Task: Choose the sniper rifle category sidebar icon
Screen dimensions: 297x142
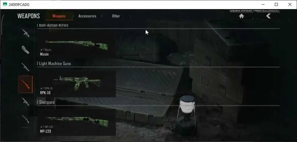Action: (25, 67)
